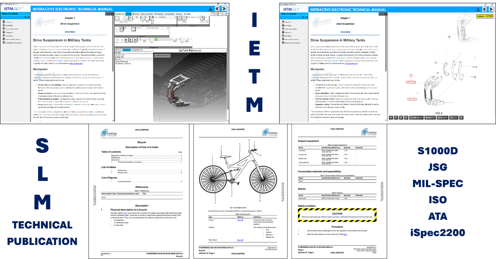Viewport: 496px width, 259px height.
Task: Toggle the Enable measure button
Action: coord(416,118)
